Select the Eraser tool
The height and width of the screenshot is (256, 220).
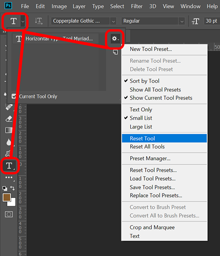click(9, 119)
